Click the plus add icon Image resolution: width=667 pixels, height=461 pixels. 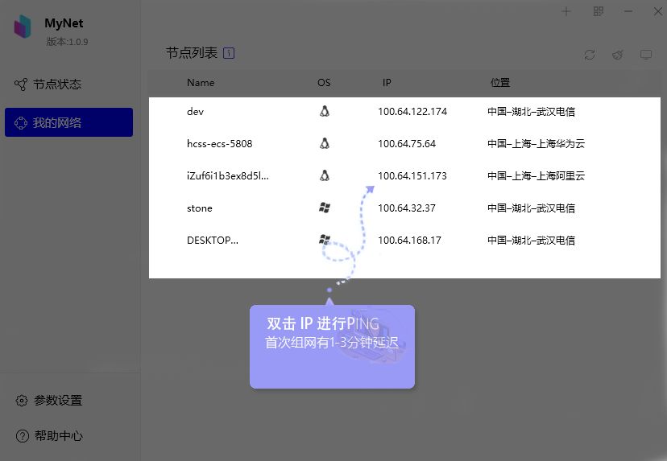pos(566,11)
